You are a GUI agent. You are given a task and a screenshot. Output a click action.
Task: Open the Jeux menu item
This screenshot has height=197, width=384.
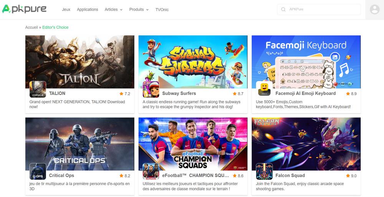click(x=66, y=10)
